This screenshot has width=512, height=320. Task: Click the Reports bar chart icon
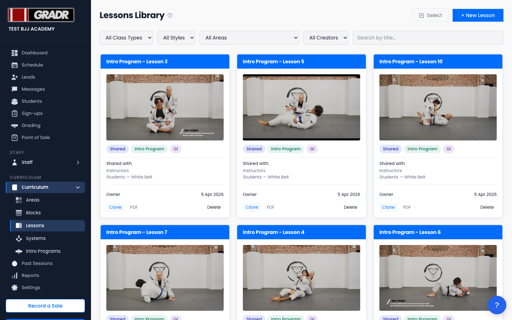tap(15, 276)
